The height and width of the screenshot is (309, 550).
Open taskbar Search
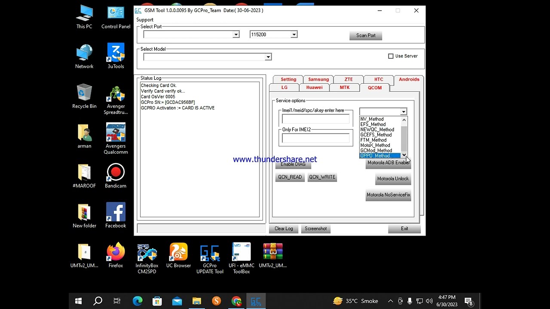[x=98, y=301]
